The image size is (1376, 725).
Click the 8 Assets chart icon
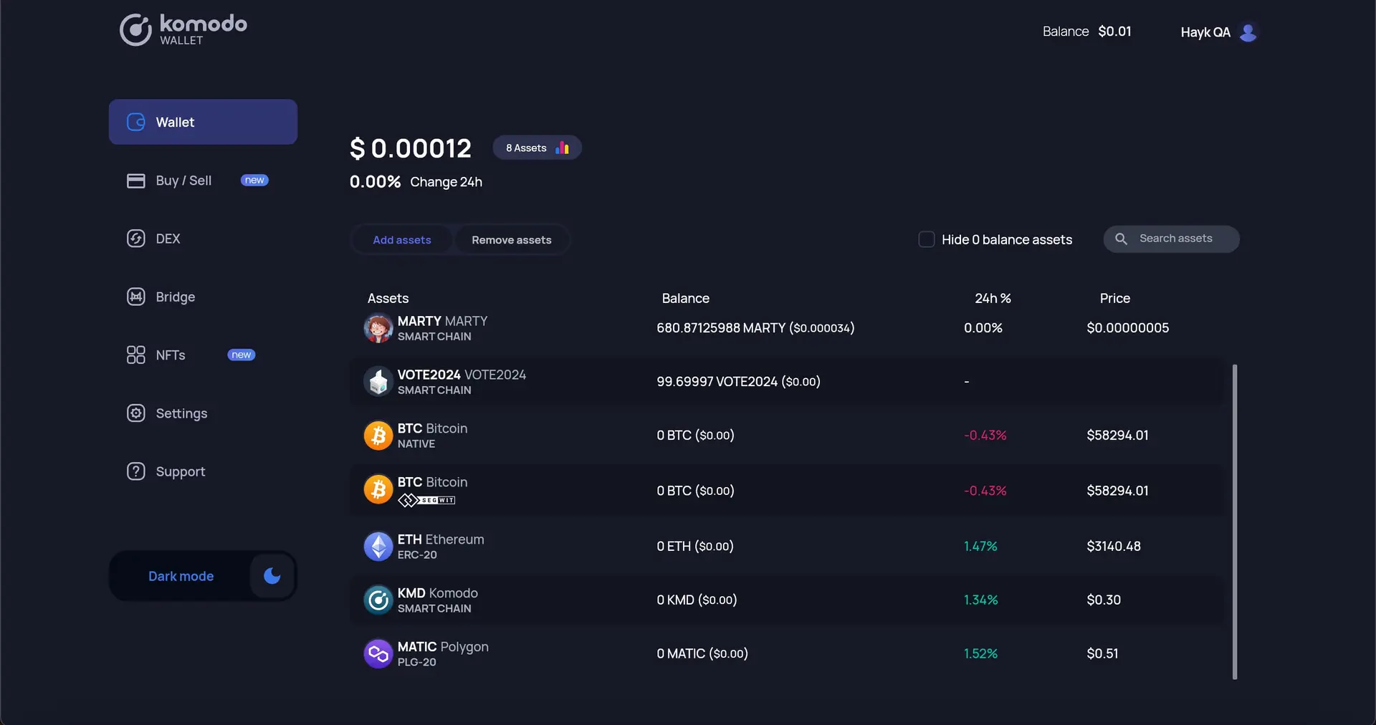(563, 148)
